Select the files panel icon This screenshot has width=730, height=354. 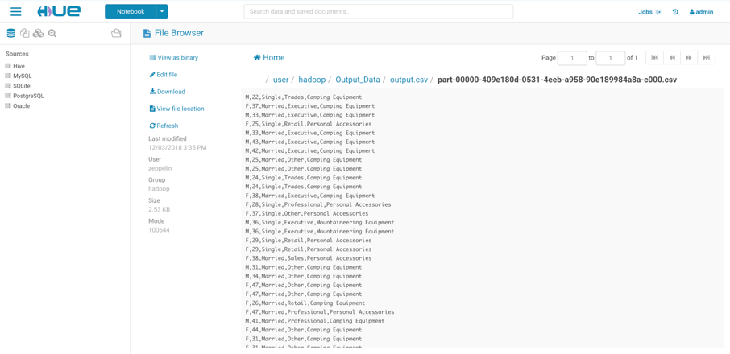tap(25, 33)
